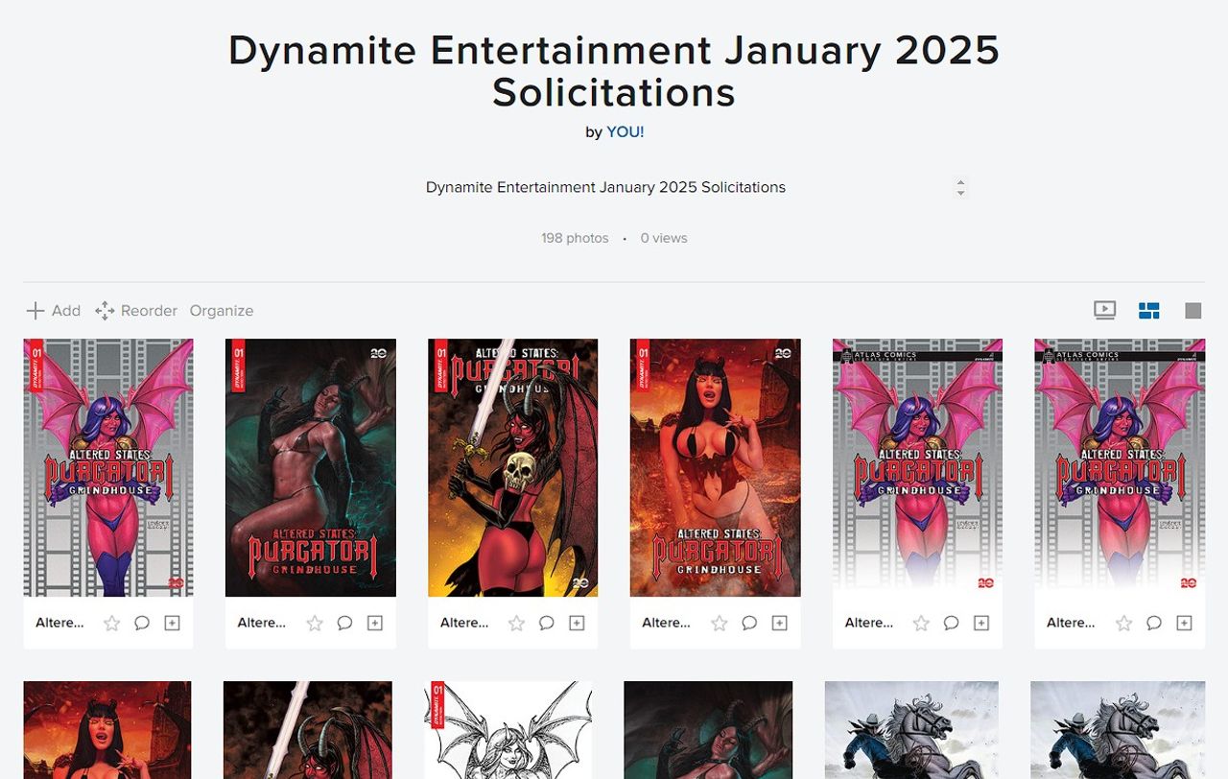The width and height of the screenshot is (1228, 779).
Task: Click the album title heading
Action: coord(614,71)
